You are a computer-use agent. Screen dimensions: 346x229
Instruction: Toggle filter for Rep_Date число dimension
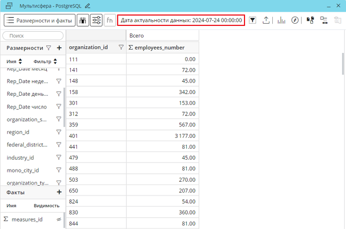[x=58, y=107]
